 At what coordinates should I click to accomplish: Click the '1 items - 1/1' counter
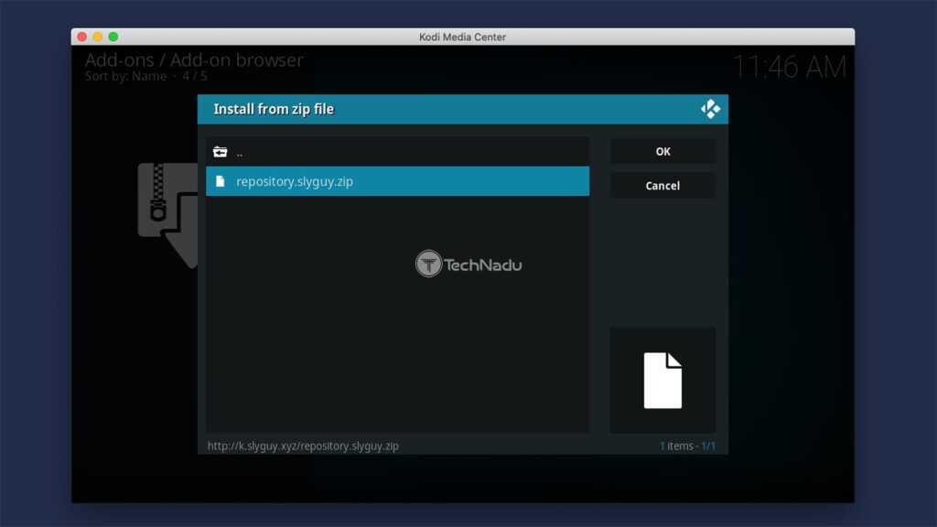(687, 446)
